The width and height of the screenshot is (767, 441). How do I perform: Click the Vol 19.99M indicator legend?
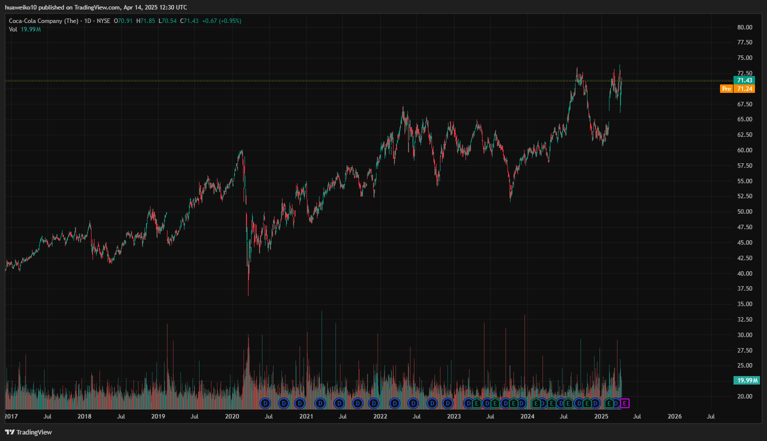[25, 29]
